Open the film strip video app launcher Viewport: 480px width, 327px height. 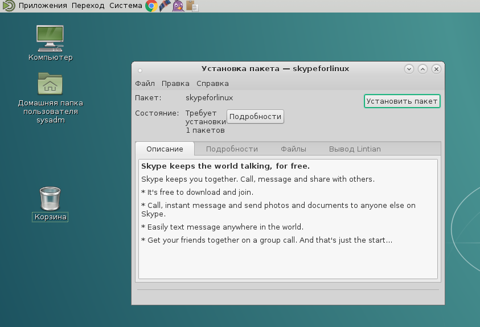pos(165,6)
